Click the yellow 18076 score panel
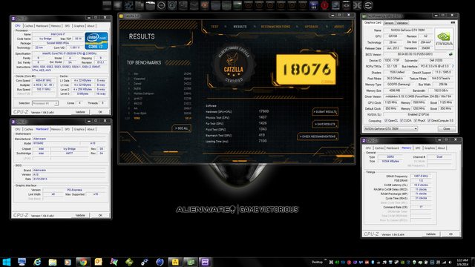 [x=306, y=70]
